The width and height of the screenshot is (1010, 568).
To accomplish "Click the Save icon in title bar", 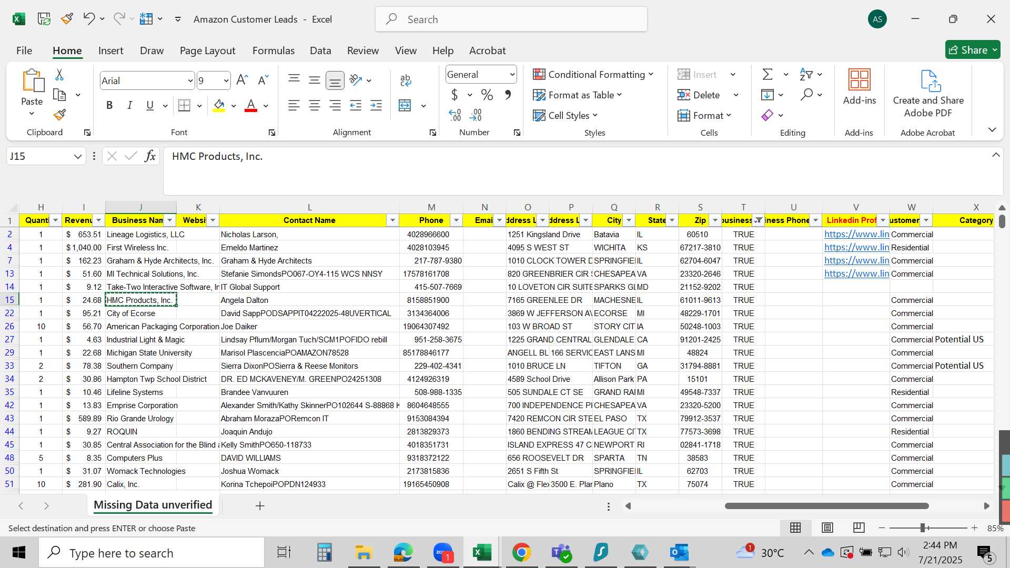I will point(44,19).
